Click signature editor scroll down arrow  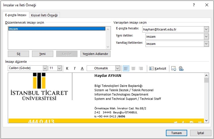(x=206, y=121)
